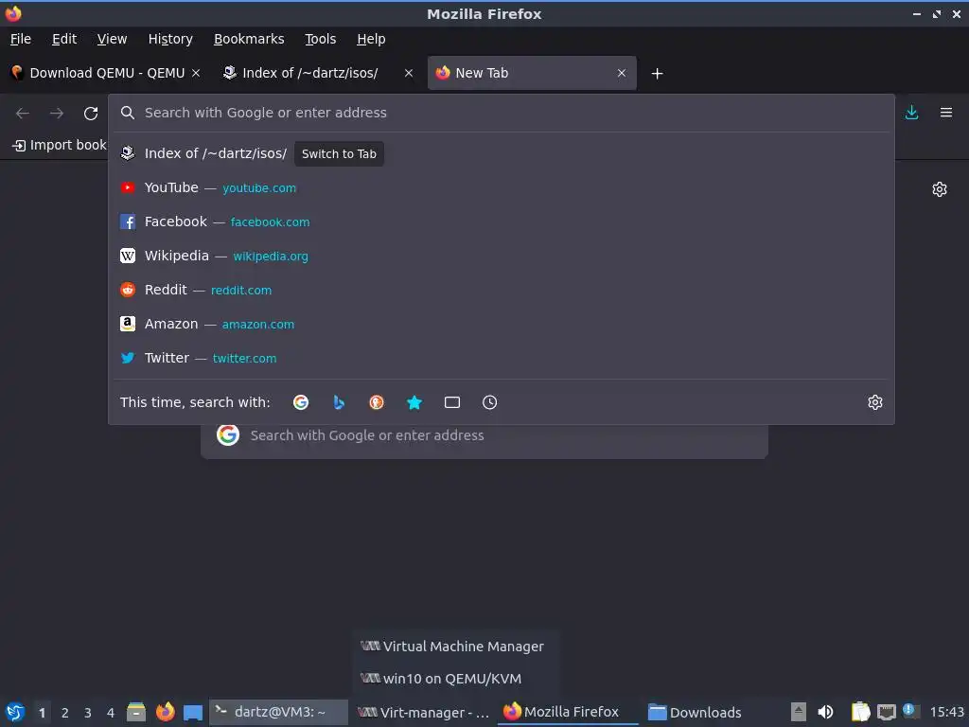Select Reddit suggestion

(x=501, y=290)
